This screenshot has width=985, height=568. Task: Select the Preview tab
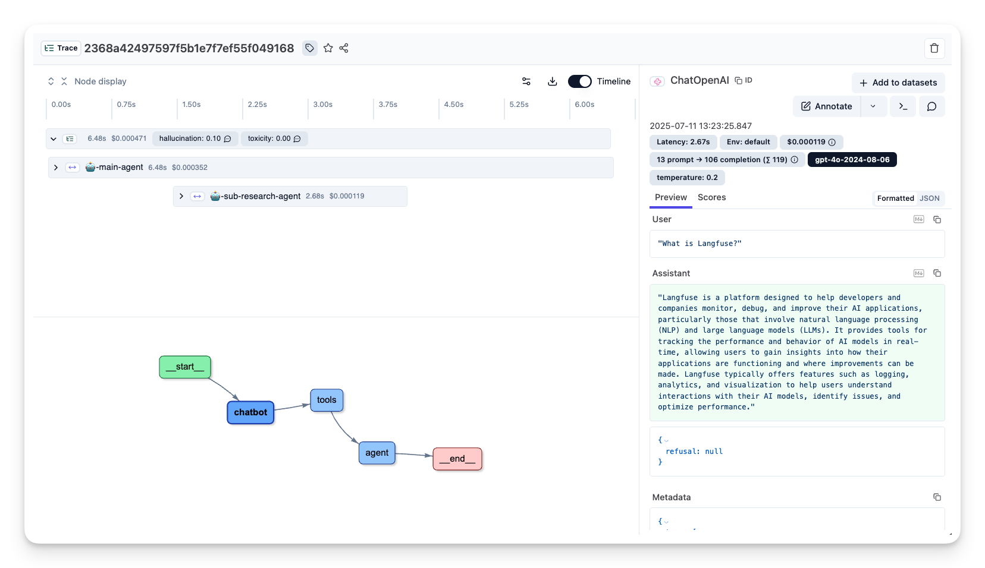[x=670, y=197]
